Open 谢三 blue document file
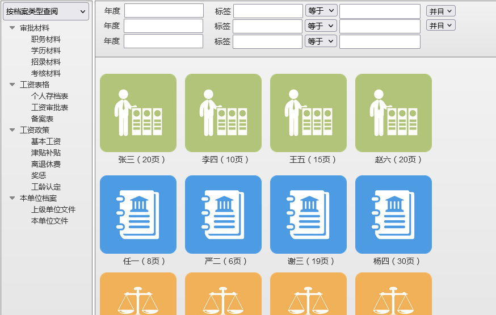The image size is (496, 315). [x=308, y=215]
